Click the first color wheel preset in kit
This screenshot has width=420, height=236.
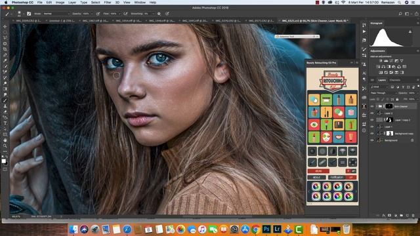[x=316, y=186]
